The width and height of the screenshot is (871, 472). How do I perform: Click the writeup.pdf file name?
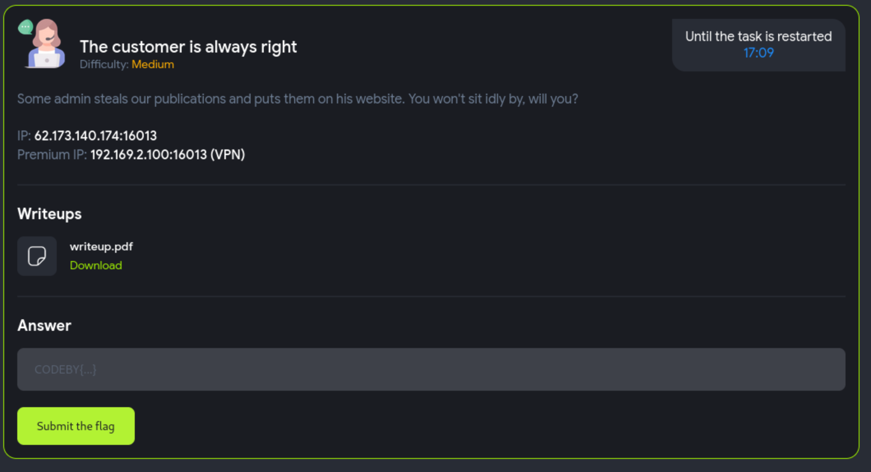101,246
